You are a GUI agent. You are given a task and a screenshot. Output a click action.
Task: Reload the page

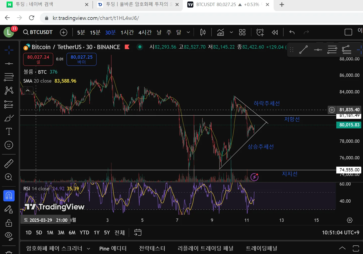click(x=32, y=18)
